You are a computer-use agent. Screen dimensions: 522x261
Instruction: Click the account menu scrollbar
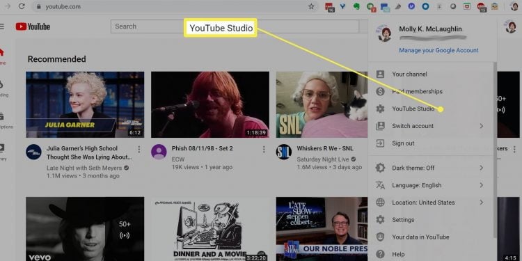coord(495,150)
